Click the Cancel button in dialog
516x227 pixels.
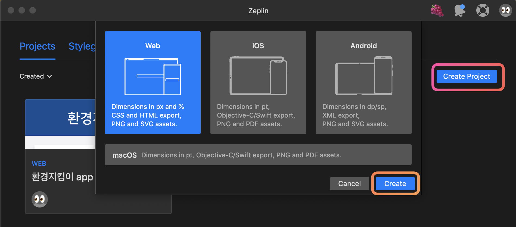350,184
